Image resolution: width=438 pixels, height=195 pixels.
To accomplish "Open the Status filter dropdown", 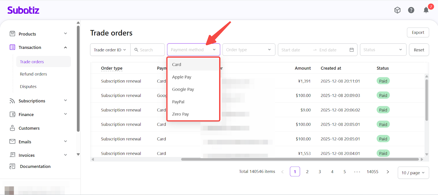I will coord(383,50).
